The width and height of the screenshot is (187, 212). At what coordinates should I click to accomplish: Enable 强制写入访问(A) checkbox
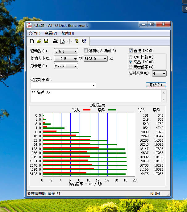coord(85,51)
